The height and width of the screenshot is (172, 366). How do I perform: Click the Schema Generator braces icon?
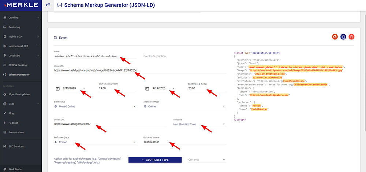[x=5, y=75]
